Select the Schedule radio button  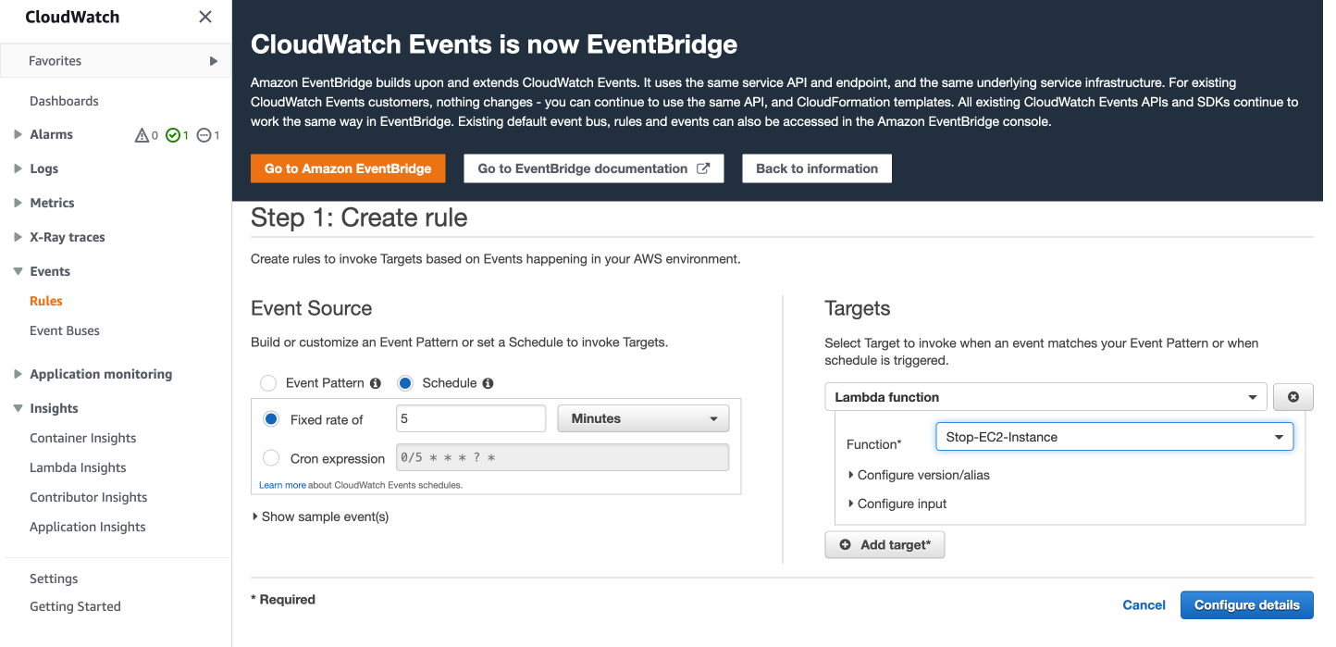coord(404,383)
